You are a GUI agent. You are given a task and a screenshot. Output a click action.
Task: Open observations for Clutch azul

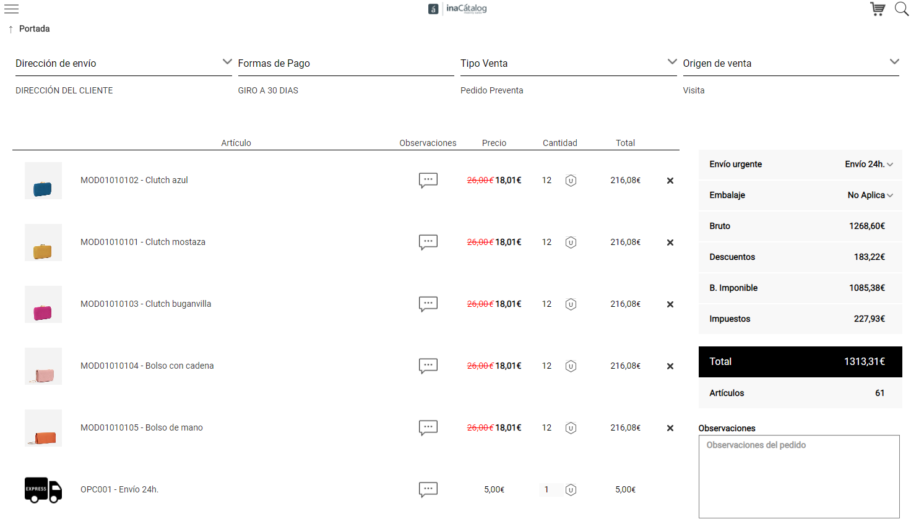pos(428,180)
